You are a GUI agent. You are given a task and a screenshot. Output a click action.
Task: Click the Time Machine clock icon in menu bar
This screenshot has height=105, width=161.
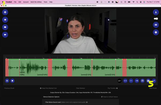pos(121,2)
